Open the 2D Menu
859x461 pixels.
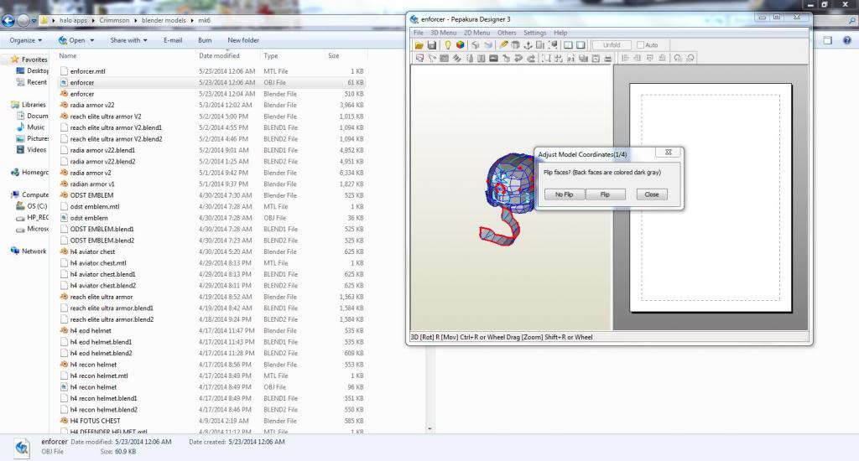pos(476,33)
